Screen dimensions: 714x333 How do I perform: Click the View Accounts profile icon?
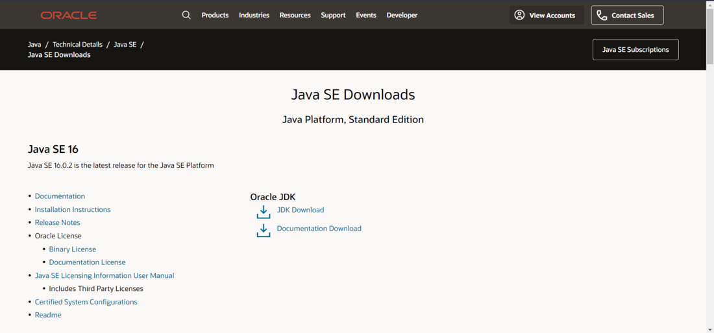pyautogui.click(x=519, y=15)
